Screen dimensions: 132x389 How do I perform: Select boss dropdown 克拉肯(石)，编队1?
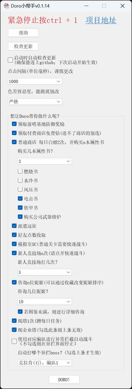[45, 363]
